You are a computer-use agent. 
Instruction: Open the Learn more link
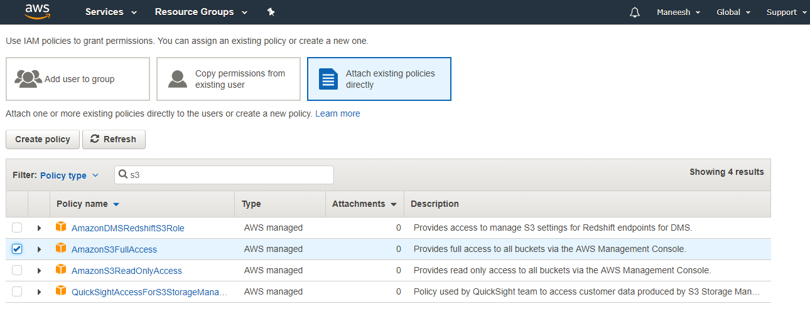338,113
